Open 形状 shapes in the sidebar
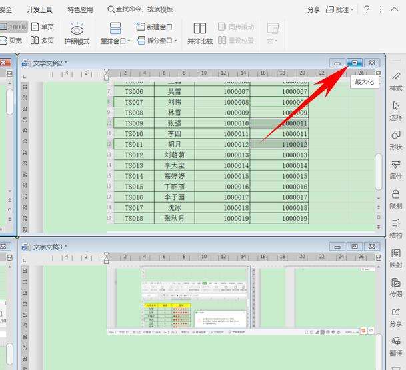The image size is (406, 370). point(396,141)
